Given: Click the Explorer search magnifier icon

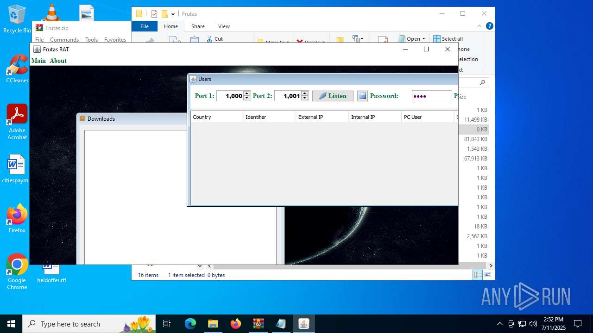Looking at the screenshot, I should click(x=482, y=82).
